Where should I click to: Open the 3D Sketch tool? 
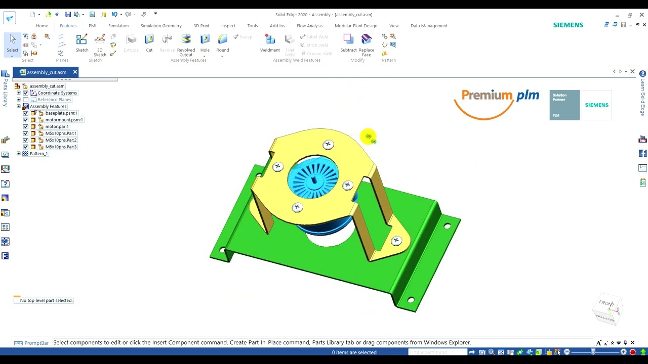click(100, 45)
